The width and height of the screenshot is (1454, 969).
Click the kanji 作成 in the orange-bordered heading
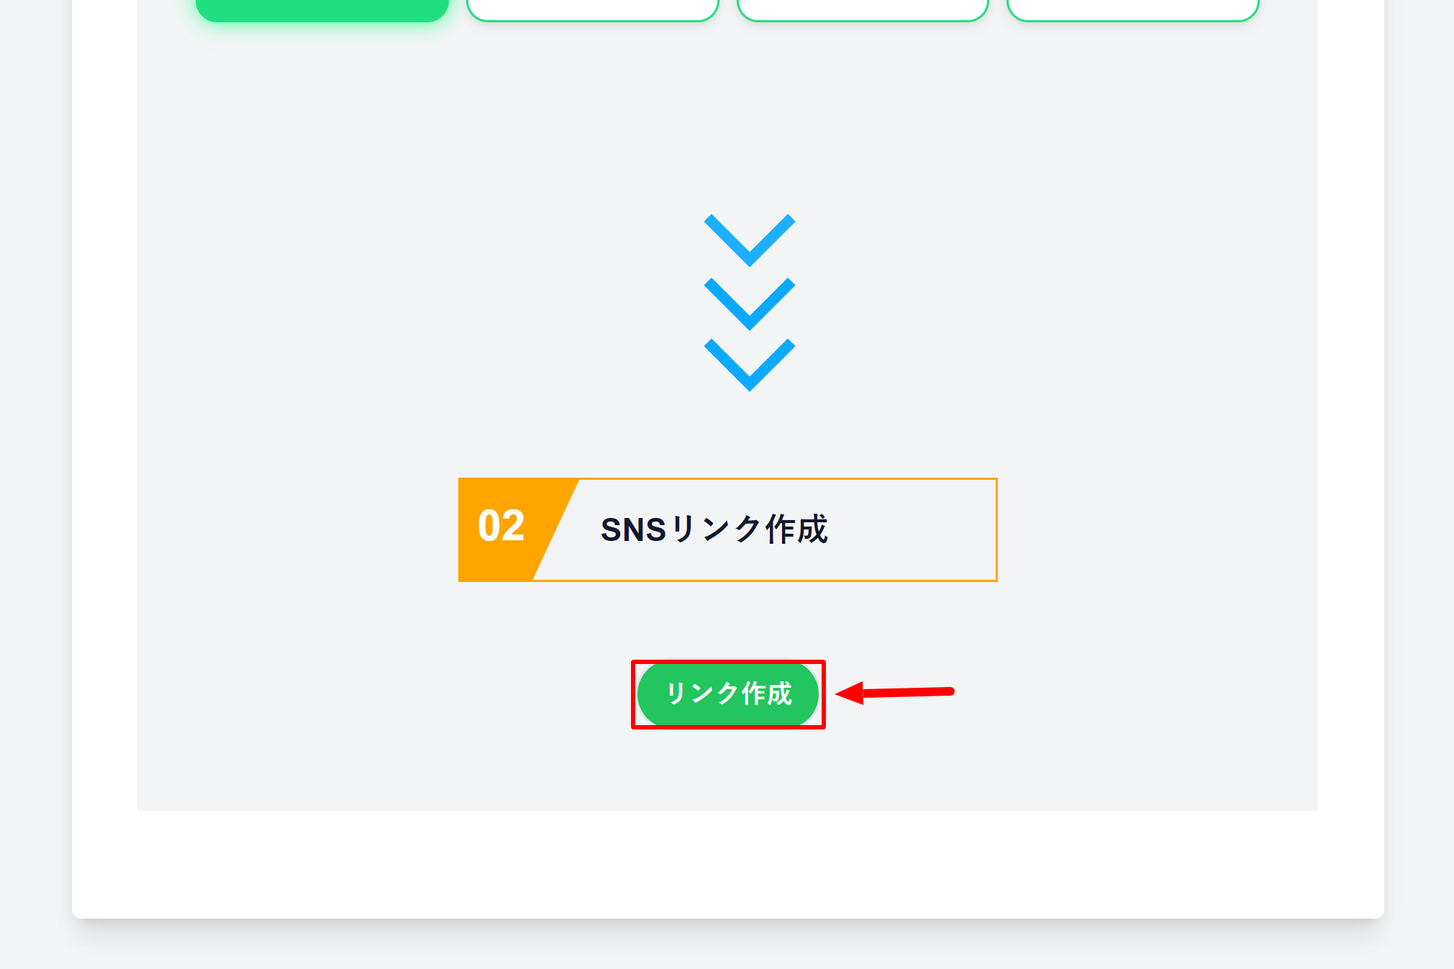pyautogui.click(x=796, y=529)
